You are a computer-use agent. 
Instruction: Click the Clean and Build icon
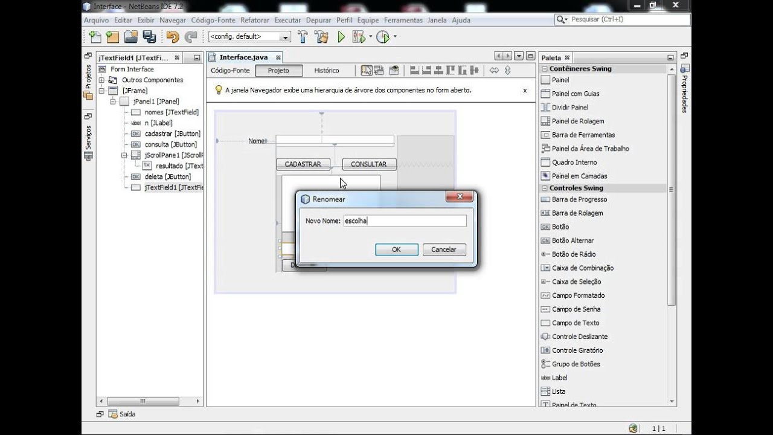click(321, 37)
